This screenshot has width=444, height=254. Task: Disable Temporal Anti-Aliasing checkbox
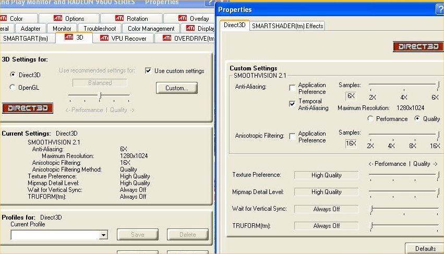pyautogui.click(x=292, y=104)
